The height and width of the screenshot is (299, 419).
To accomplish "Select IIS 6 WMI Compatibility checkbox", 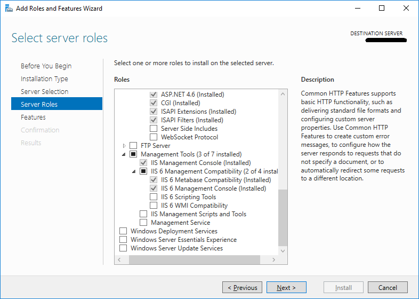I will (154, 206).
